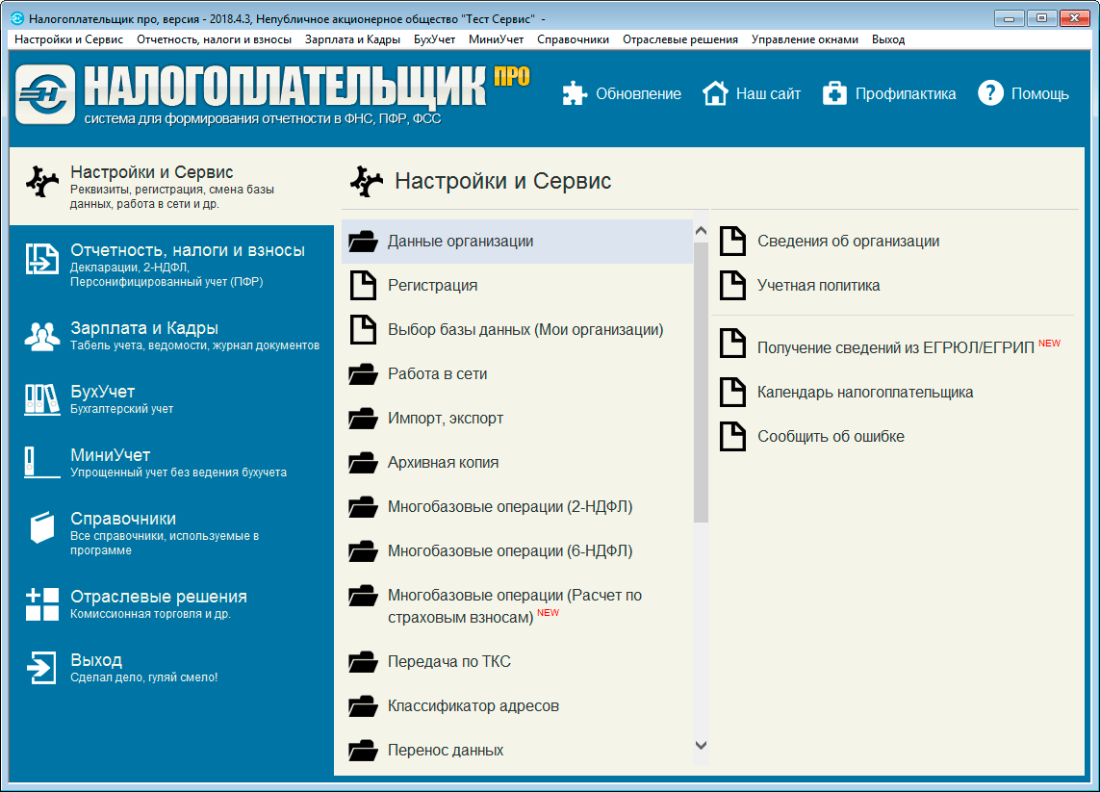Click the Отчетность, налоги и взносы sidebar icon

click(42, 259)
